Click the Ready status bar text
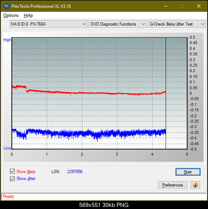This screenshot has height=209, width=208. click(8, 197)
